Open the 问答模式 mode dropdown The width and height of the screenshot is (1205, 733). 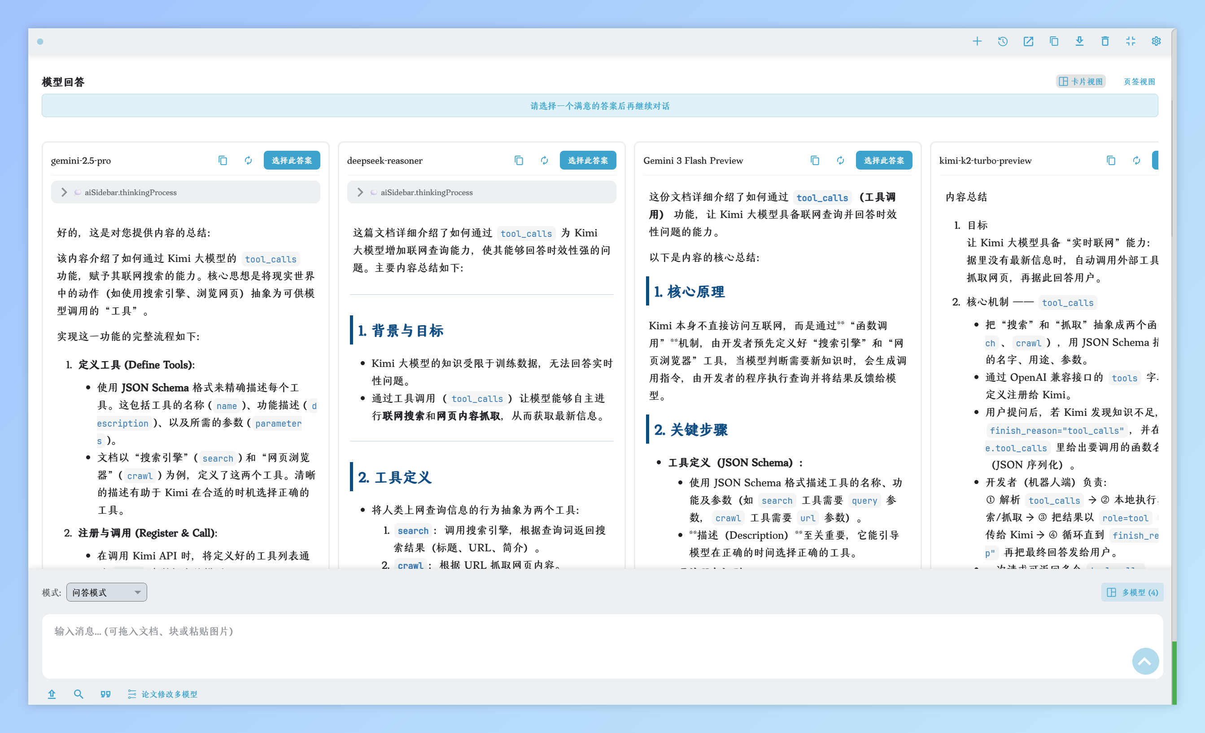point(106,592)
